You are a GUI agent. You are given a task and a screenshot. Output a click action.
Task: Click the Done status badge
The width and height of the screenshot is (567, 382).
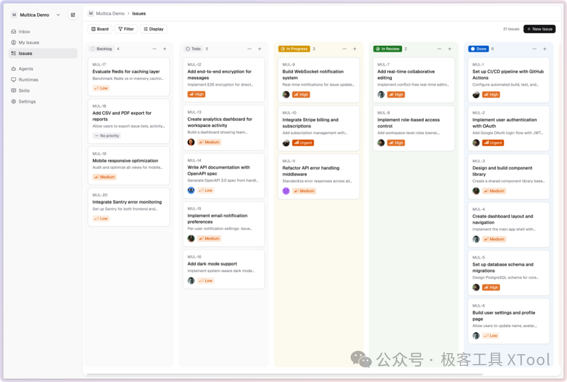click(x=478, y=49)
